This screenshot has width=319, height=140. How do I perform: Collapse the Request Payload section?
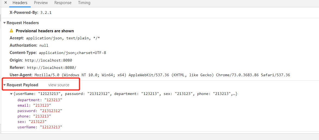pos(4,85)
